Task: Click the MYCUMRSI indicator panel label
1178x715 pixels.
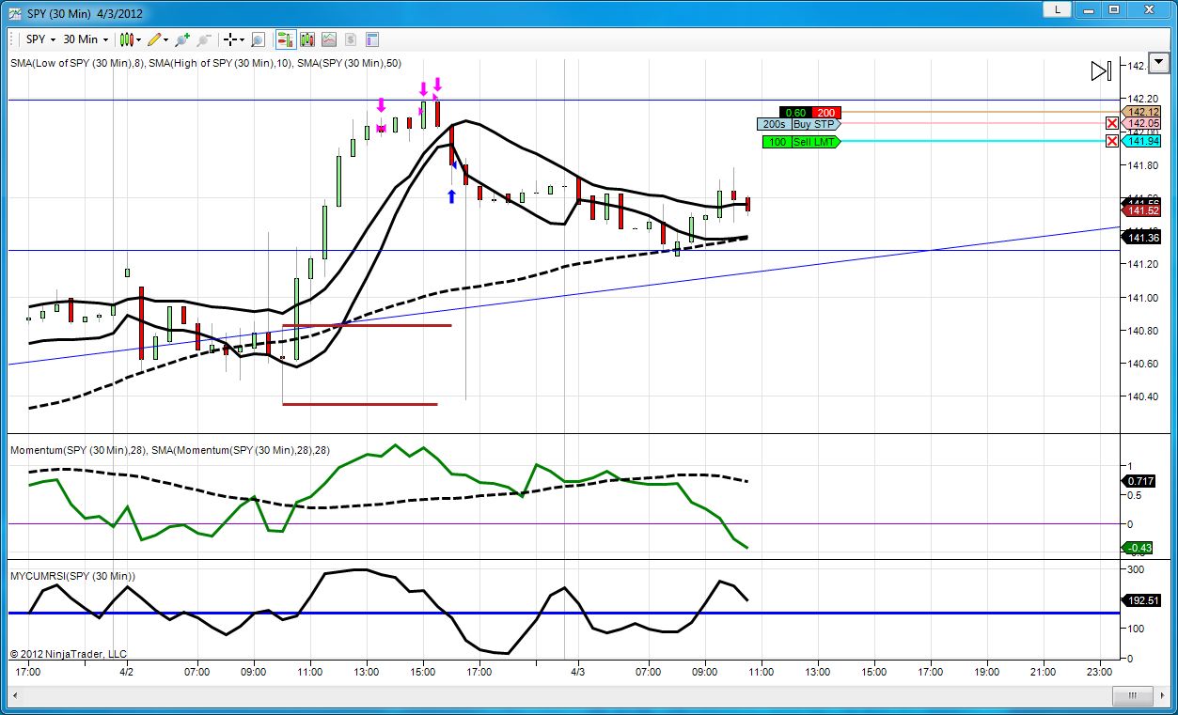Action: click(x=72, y=576)
